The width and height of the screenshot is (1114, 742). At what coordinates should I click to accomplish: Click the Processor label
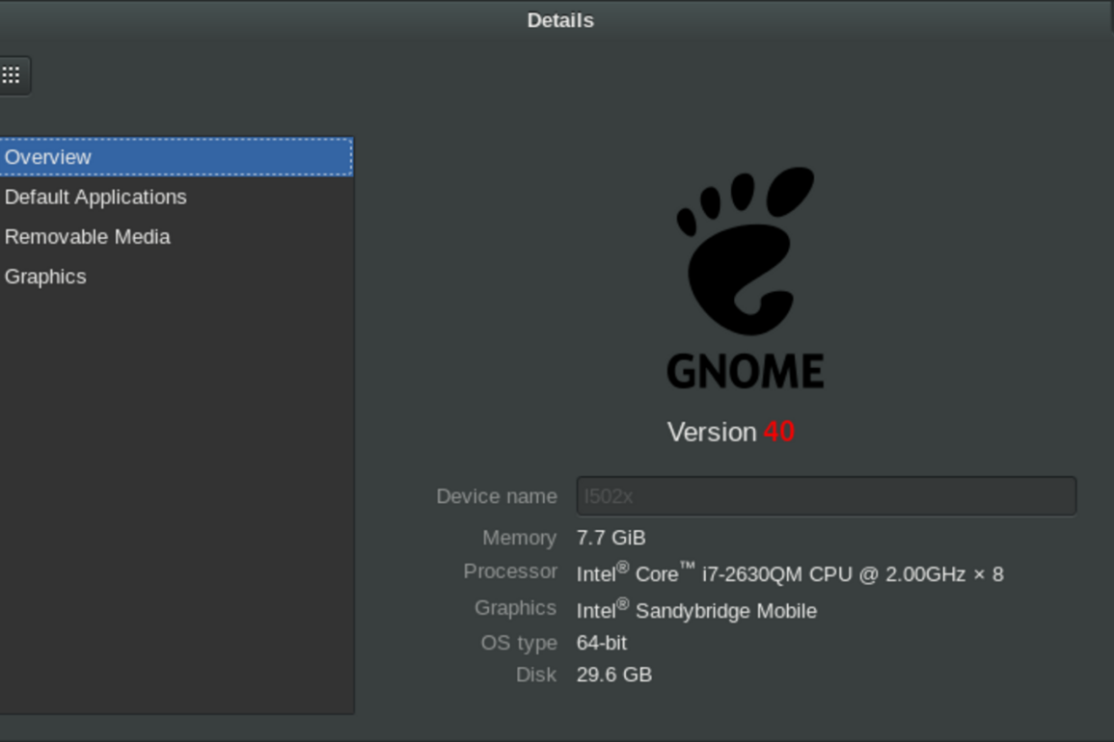pos(510,571)
